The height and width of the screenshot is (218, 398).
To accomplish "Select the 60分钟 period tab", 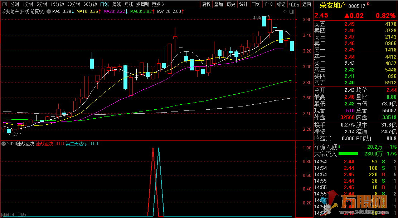I will (90, 4).
